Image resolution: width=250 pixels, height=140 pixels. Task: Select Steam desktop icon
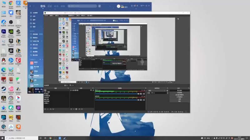coord(3,90)
